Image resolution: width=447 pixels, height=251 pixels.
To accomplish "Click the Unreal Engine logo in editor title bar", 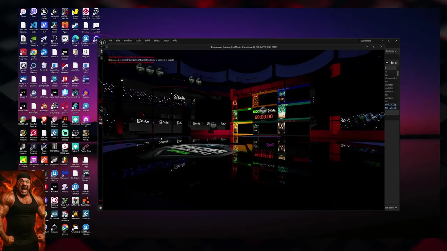I will pos(102,43).
